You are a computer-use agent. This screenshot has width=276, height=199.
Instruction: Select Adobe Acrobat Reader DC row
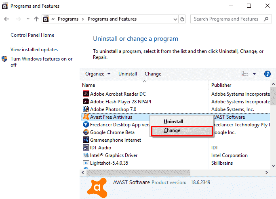176,94
